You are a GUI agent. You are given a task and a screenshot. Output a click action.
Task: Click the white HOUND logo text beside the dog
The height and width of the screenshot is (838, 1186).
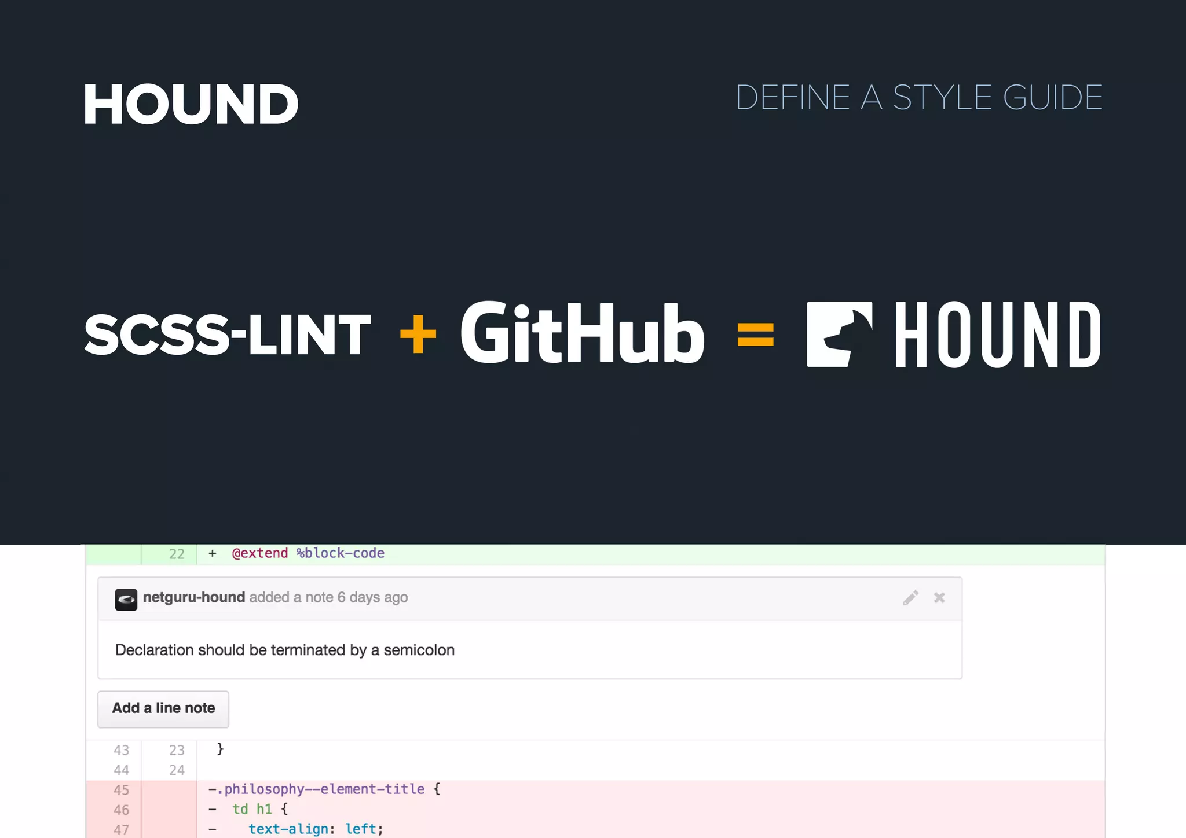pyautogui.click(x=997, y=335)
